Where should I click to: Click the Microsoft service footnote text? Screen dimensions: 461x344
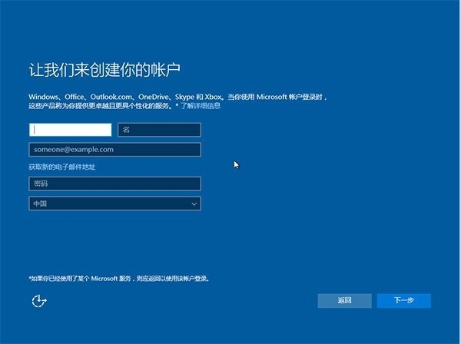[121, 279]
